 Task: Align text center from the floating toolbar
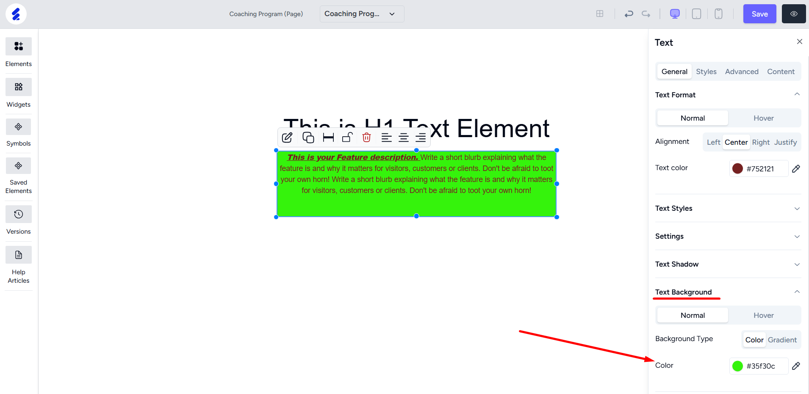[x=404, y=138]
